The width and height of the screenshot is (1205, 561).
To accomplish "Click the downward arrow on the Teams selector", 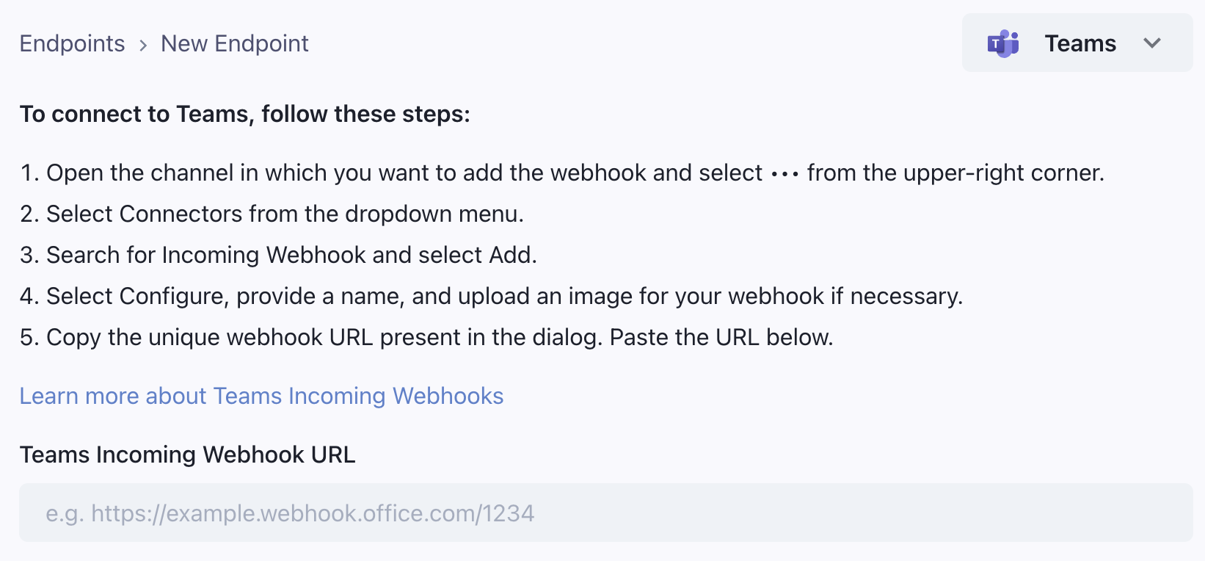I will pos(1151,43).
